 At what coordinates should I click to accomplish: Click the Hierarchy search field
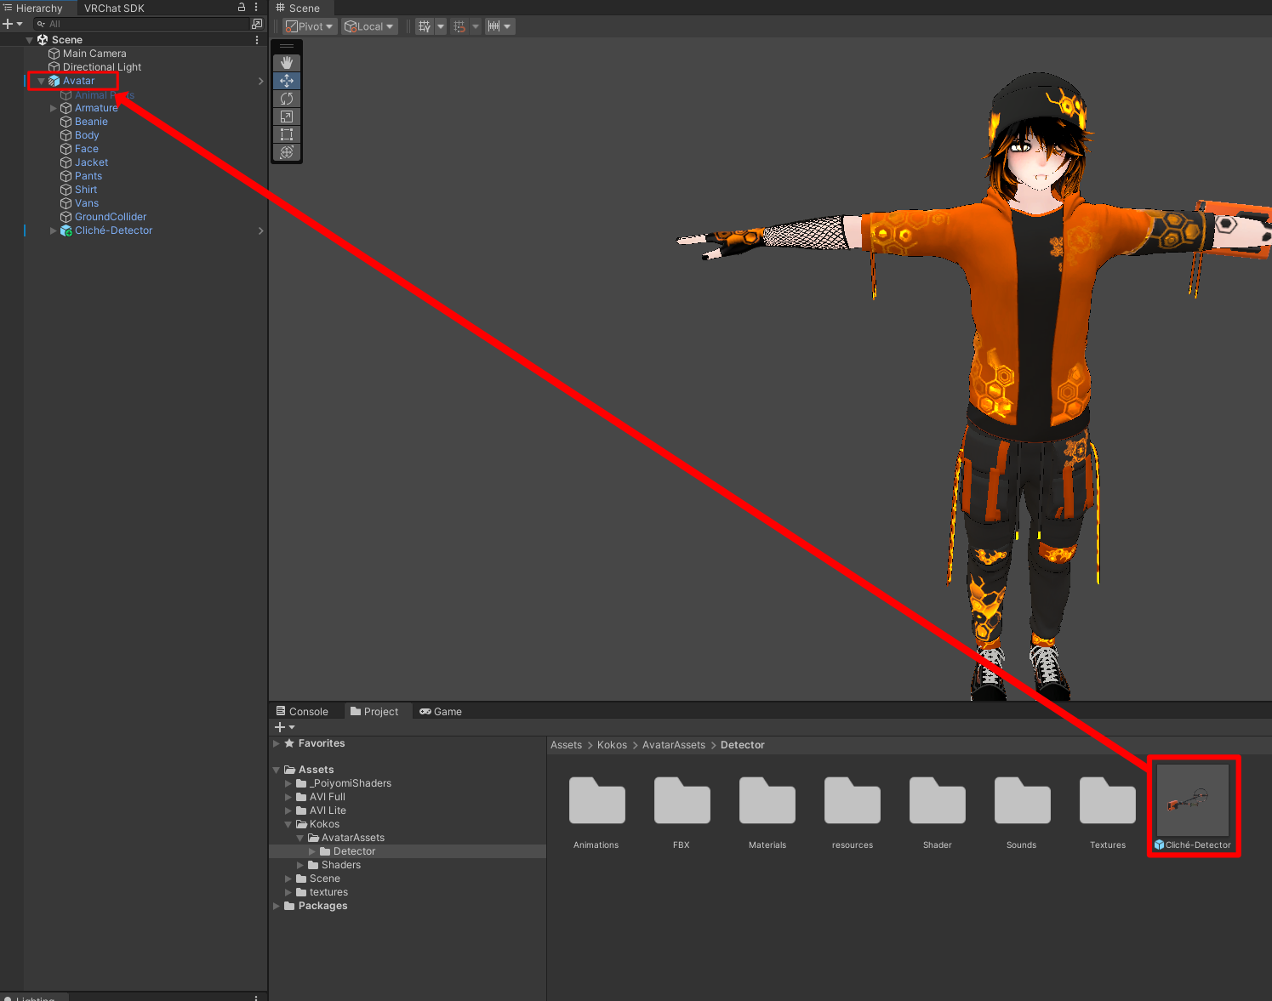tap(145, 24)
